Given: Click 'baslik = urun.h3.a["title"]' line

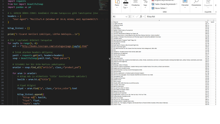Looking at the screenshot, I should 34,80.
